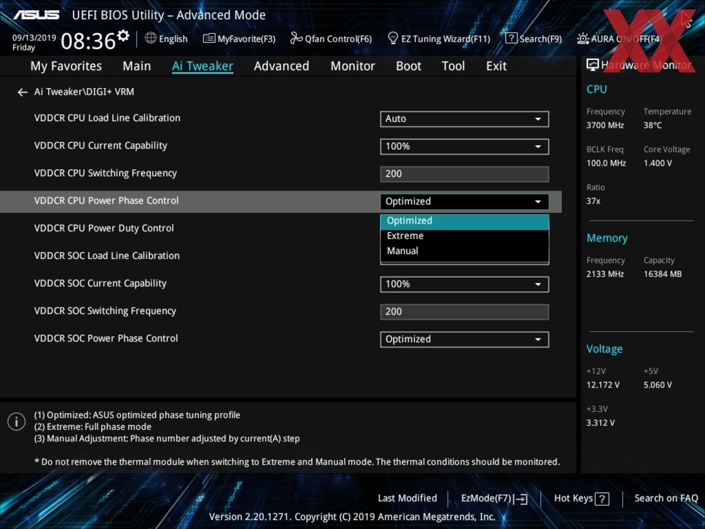Switch to Advanced tab
This screenshot has width=705, height=529.
tap(281, 66)
